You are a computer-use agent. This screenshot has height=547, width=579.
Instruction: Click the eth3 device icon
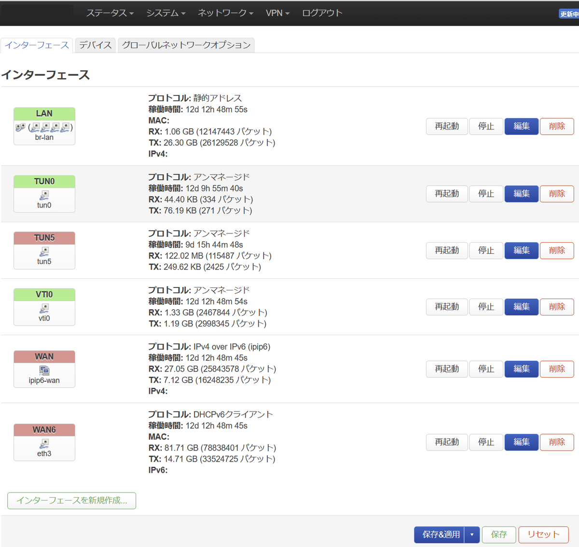(x=44, y=444)
